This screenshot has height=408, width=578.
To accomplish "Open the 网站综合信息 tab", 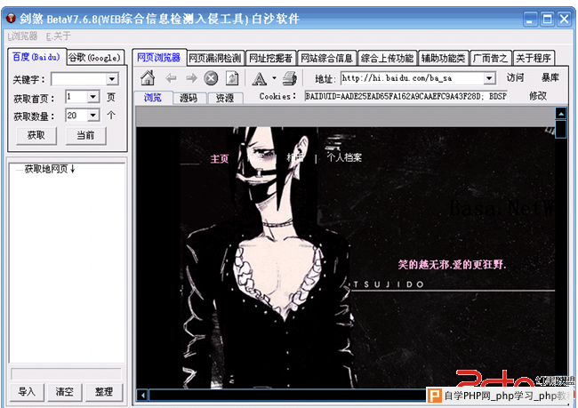I will click(x=326, y=59).
